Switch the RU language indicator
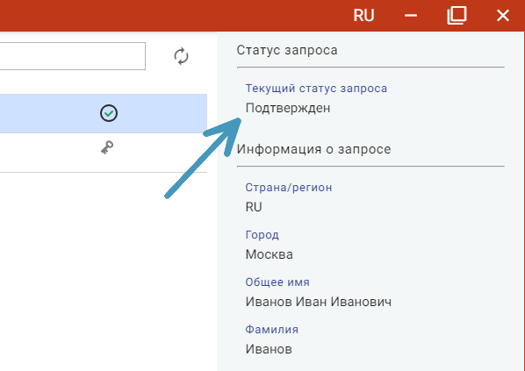The image size is (525, 371). click(363, 16)
